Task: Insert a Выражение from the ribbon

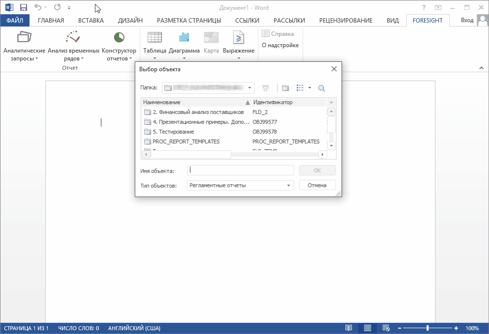Action: click(239, 46)
